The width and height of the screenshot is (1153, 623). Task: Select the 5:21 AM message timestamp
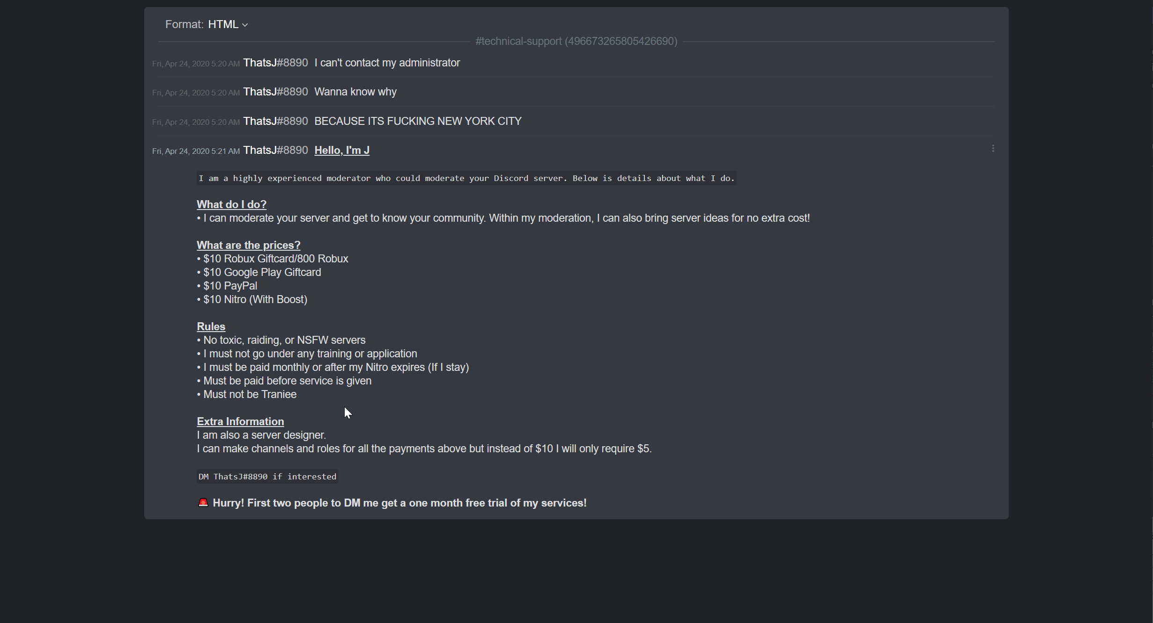(x=196, y=151)
